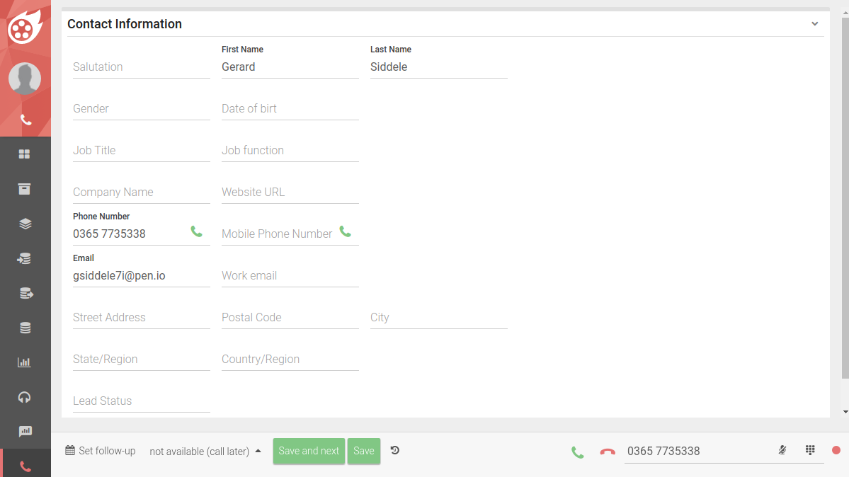Screen dimensions: 849x477
Task: Hang up with the red phone icon
Action: click(607, 452)
